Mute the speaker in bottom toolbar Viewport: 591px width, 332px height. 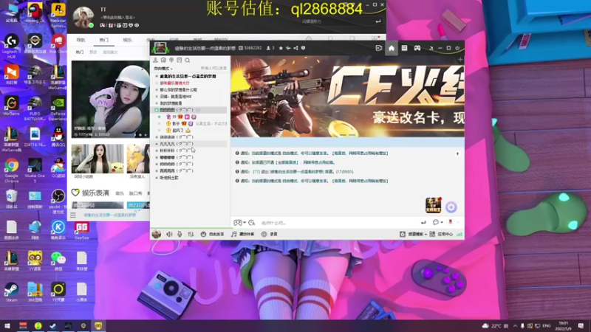tap(170, 234)
